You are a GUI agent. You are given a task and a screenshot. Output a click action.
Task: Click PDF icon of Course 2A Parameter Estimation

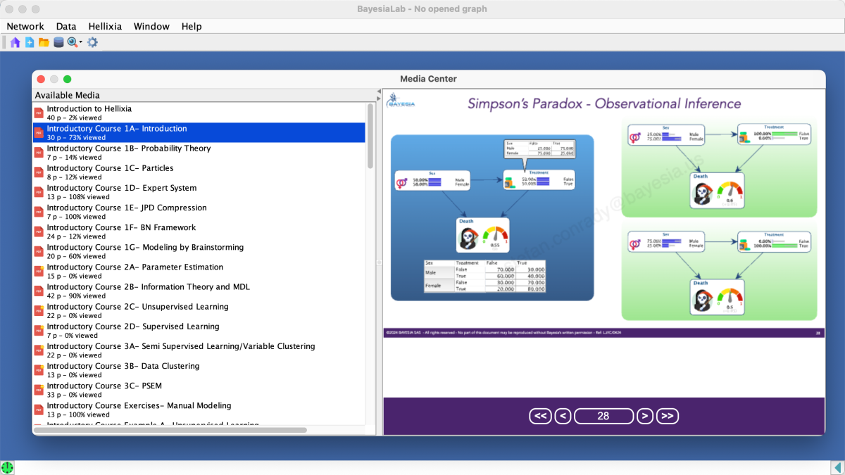(39, 271)
